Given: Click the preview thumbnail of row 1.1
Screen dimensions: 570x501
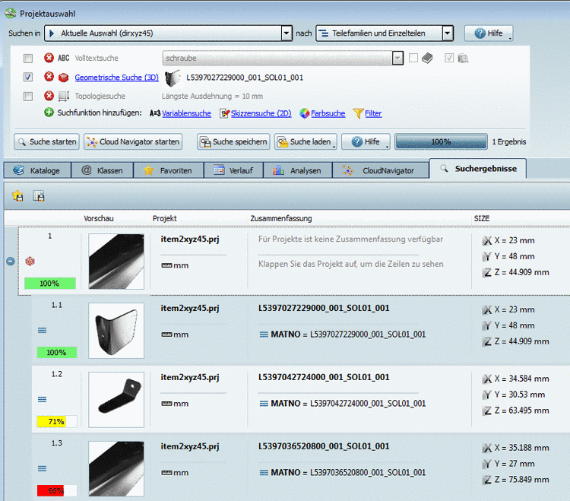Looking at the screenshot, I should pyautogui.click(x=116, y=331).
